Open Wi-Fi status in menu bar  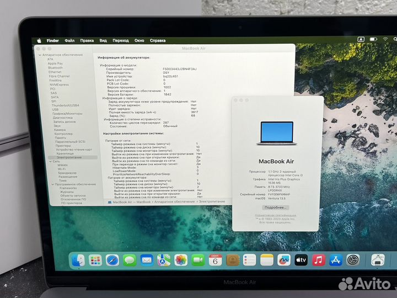(385, 39)
